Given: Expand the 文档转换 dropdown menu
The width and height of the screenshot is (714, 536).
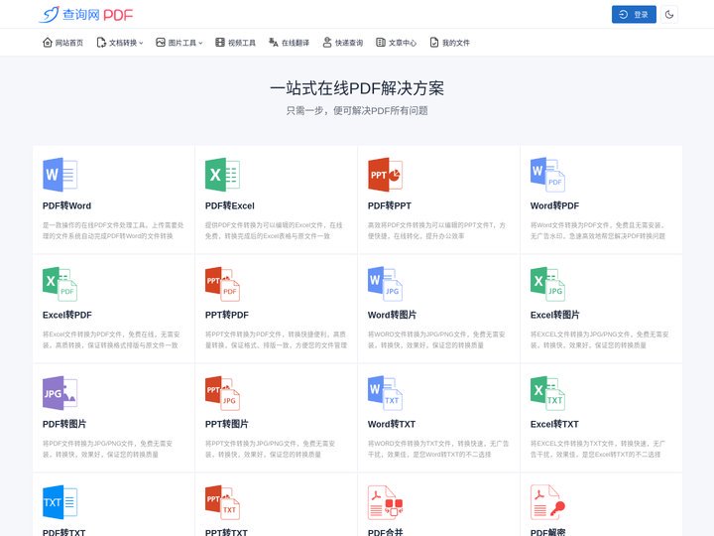Looking at the screenshot, I should coord(120,43).
